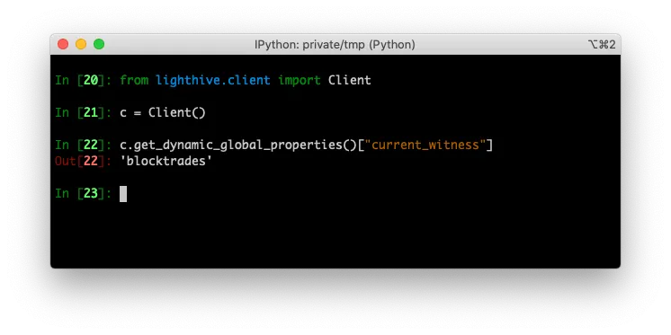Click the word 'Client' after import
This screenshot has height=335, width=671.
pyautogui.click(x=350, y=80)
